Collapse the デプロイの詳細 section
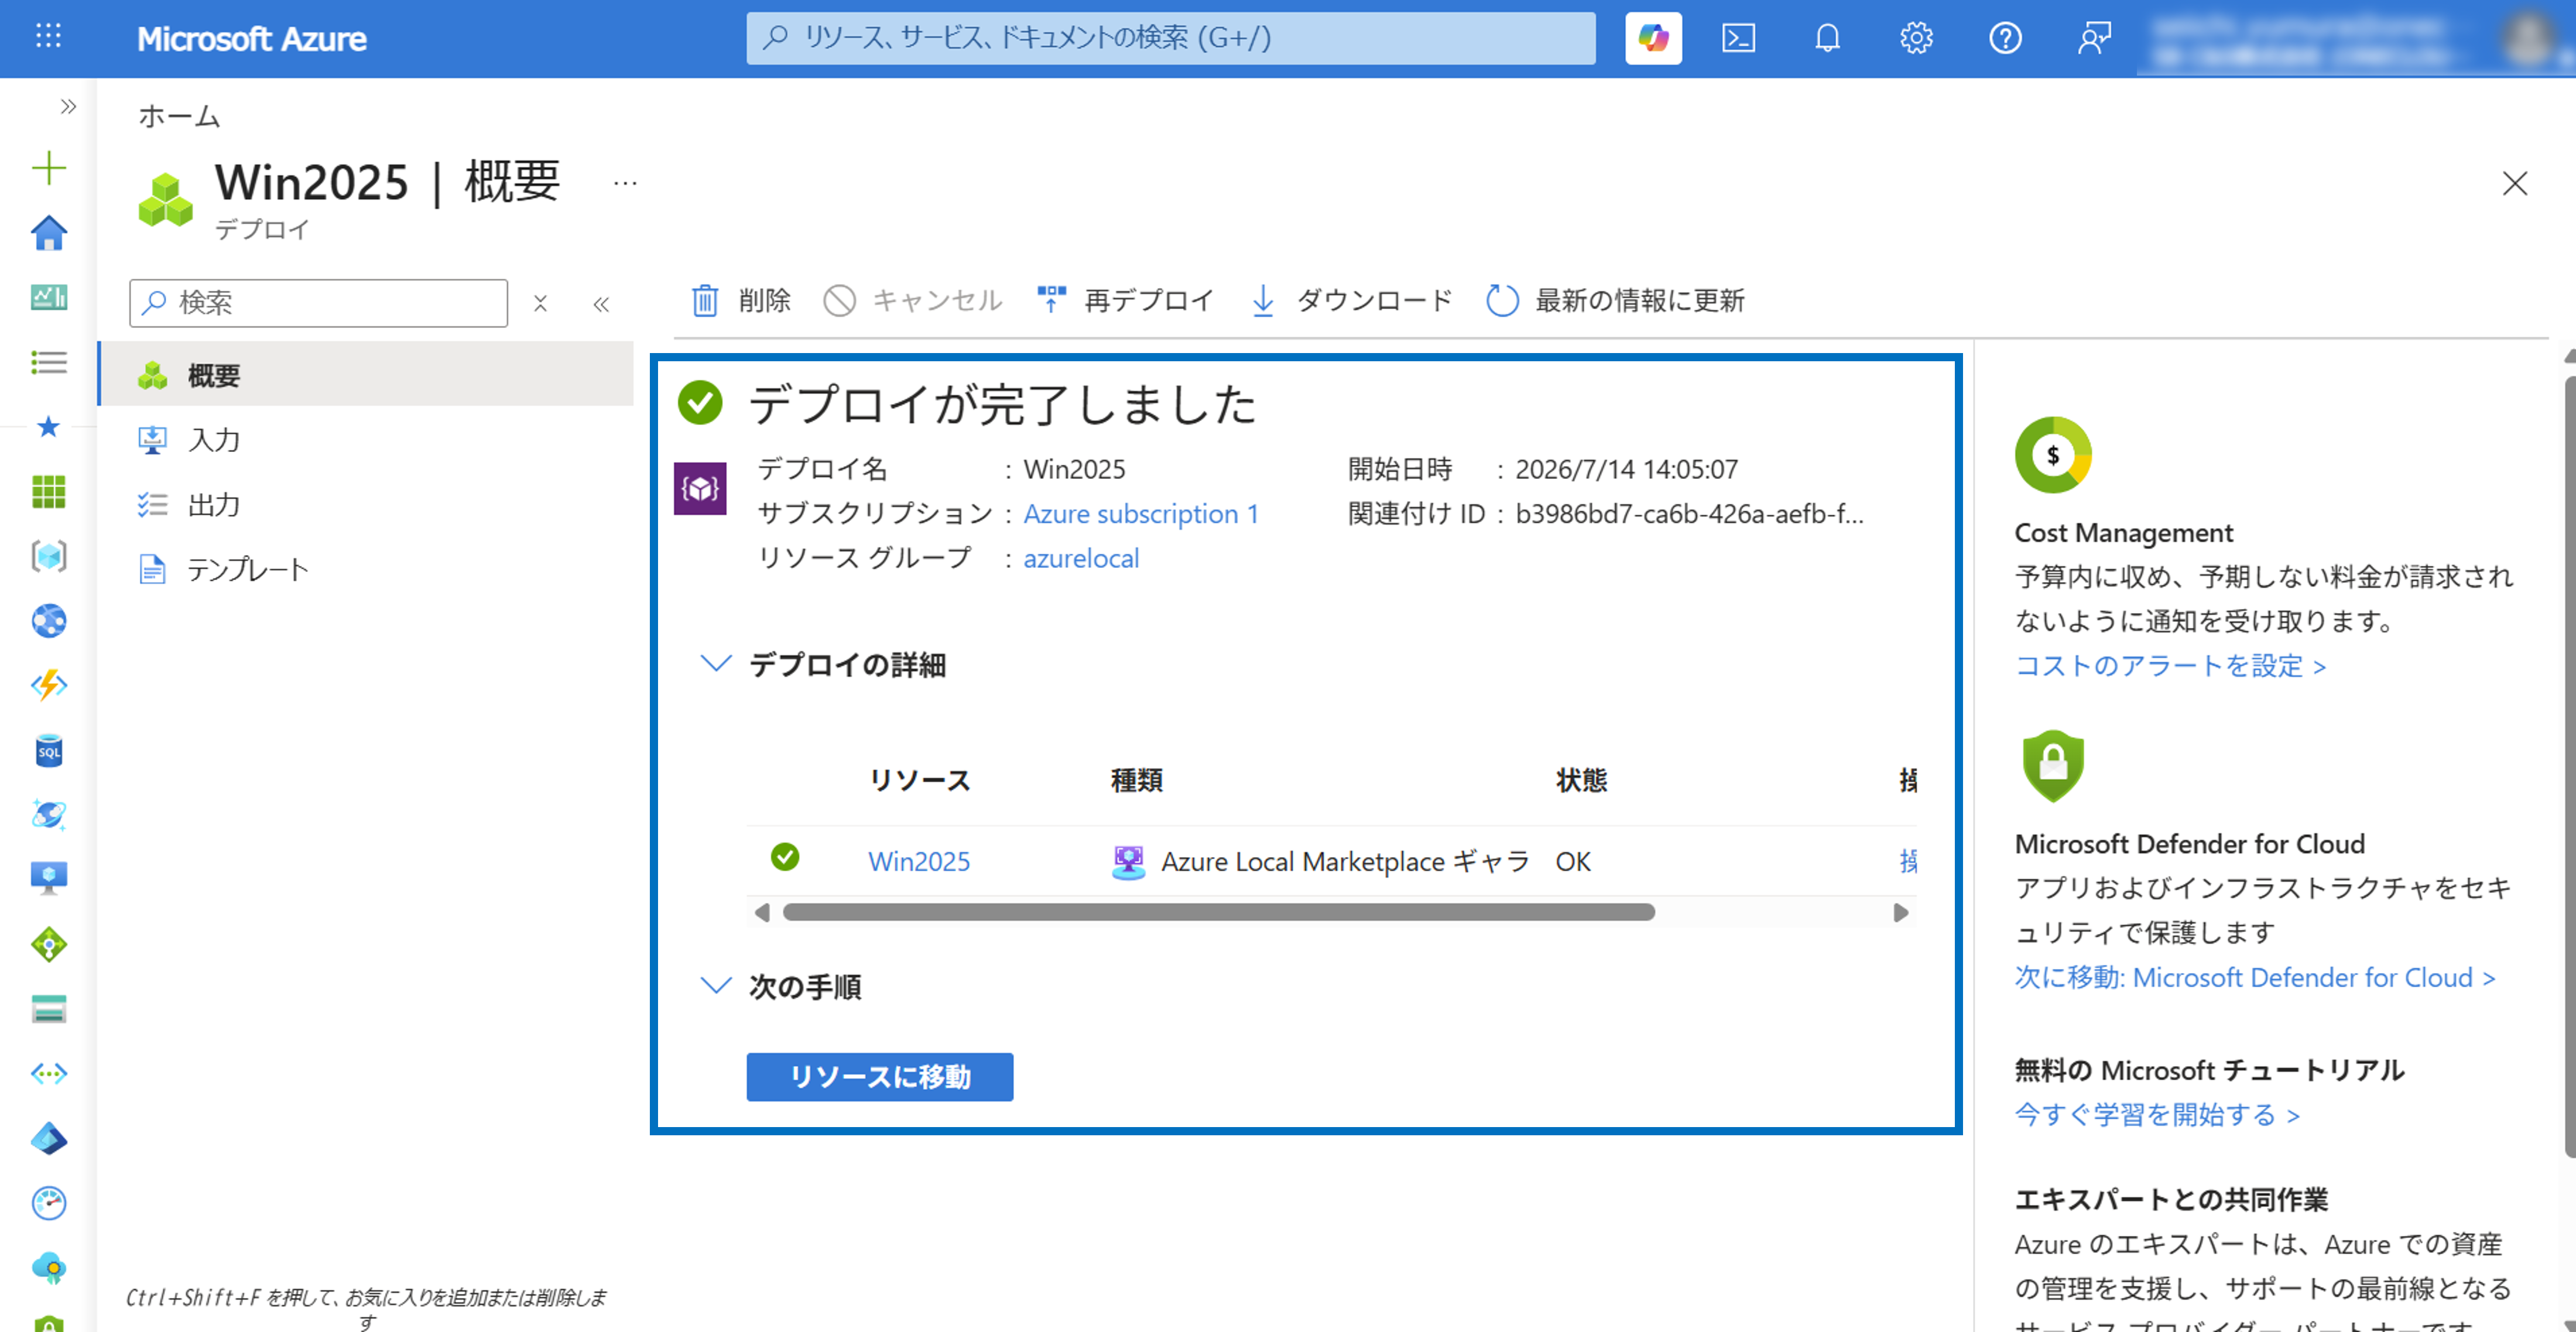The height and width of the screenshot is (1332, 2576). point(716,663)
